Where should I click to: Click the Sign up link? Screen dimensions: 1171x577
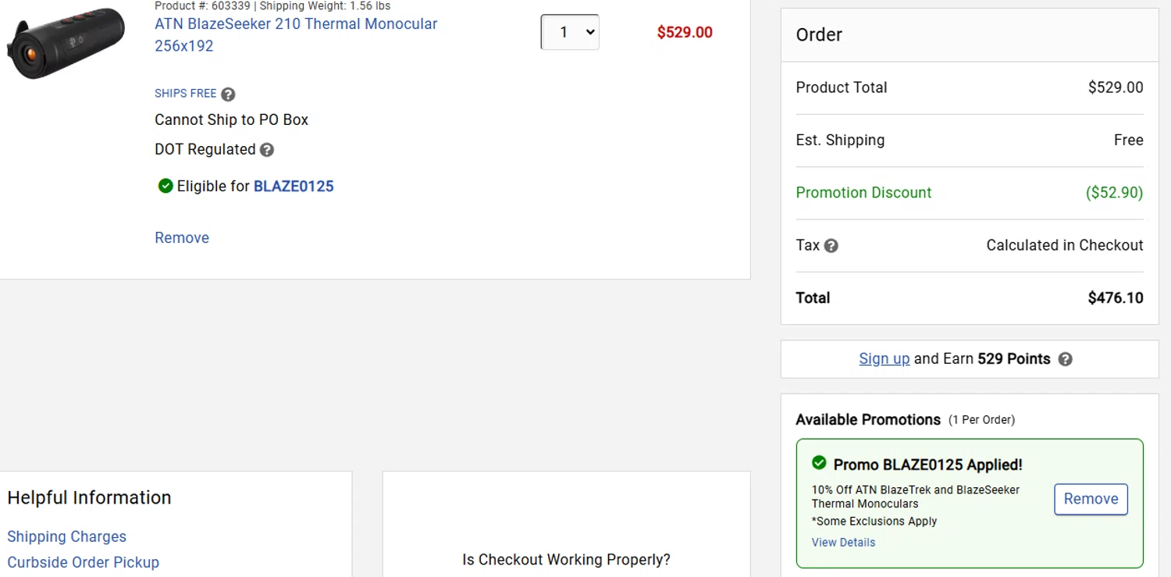[x=884, y=359]
